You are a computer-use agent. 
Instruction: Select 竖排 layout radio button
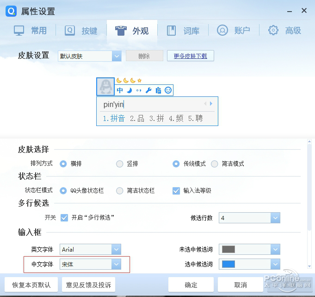tap(119, 164)
